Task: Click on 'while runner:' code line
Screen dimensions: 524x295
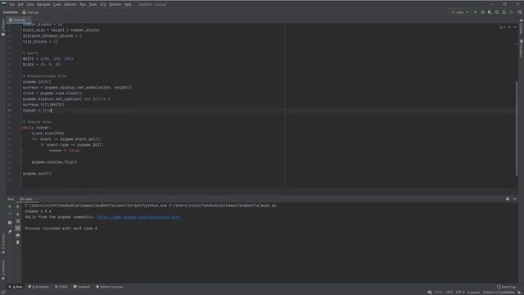Action: pos(37,128)
